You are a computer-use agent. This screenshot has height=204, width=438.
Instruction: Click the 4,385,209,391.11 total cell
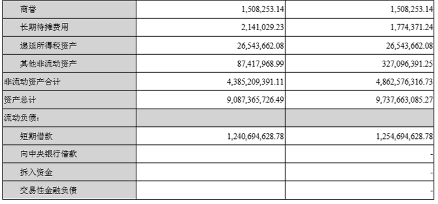[211, 82]
